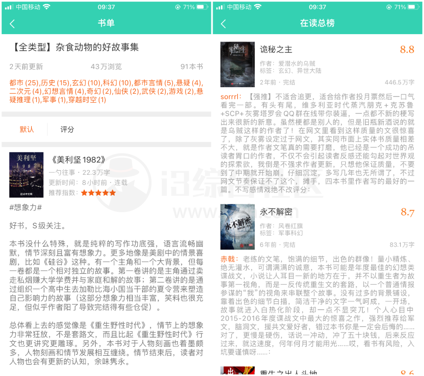This screenshot has height=376, width=424.
Task: Tap the #想象力# hashtag
Action: tap(26, 207)
